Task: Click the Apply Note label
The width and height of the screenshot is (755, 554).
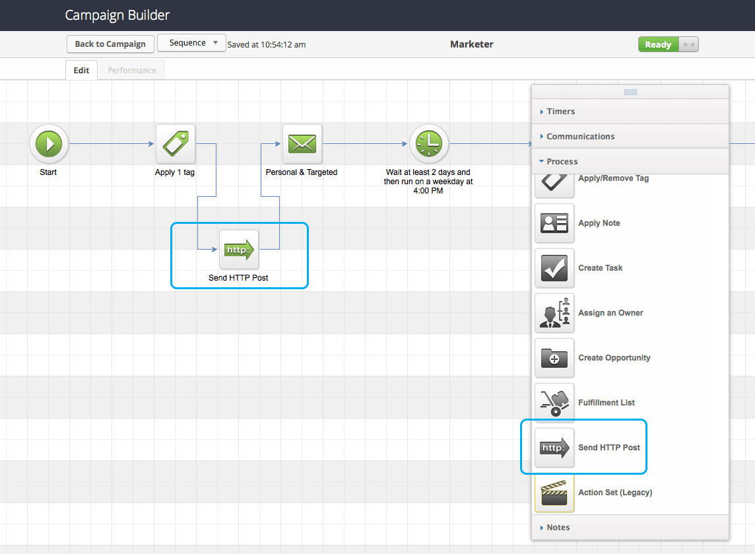Action: tap(599, 223)
